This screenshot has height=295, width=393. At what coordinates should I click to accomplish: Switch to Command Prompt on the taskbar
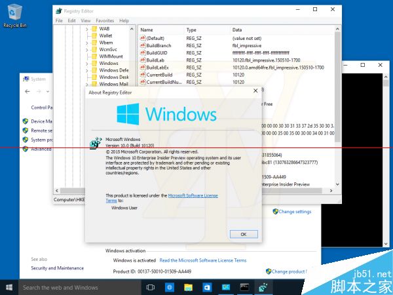pyautogui.click(x=244, y=288)
